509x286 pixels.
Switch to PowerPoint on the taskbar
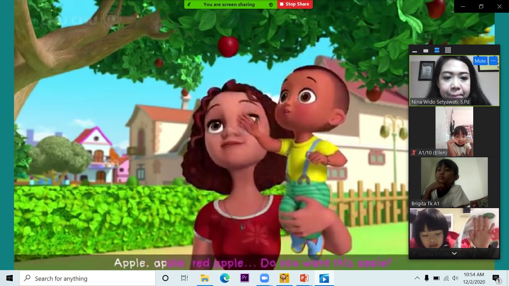click(x=304, y=278)
